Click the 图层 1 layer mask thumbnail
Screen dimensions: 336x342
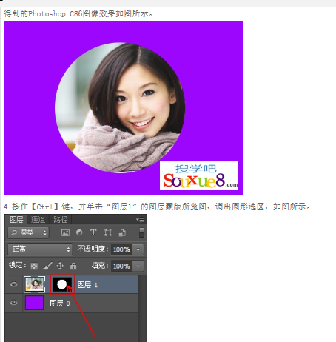click(x=62, y=284)
